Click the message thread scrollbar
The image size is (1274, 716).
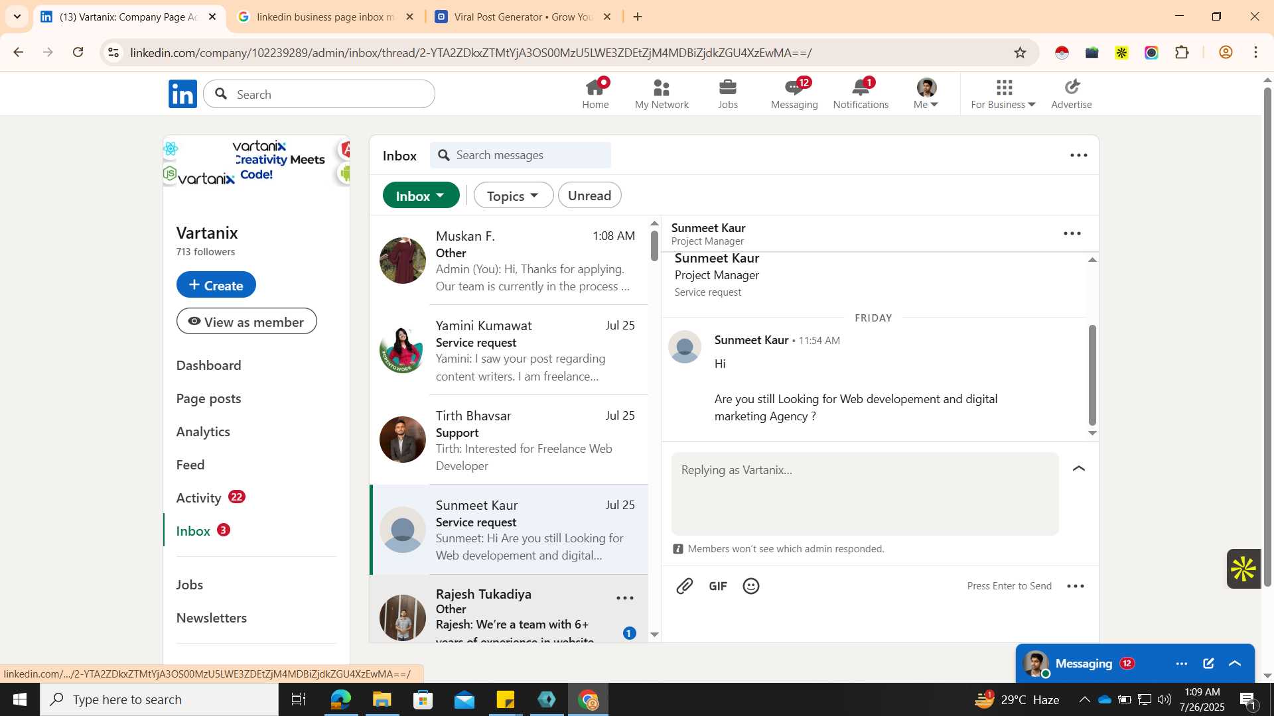(x=1092, y=375)
